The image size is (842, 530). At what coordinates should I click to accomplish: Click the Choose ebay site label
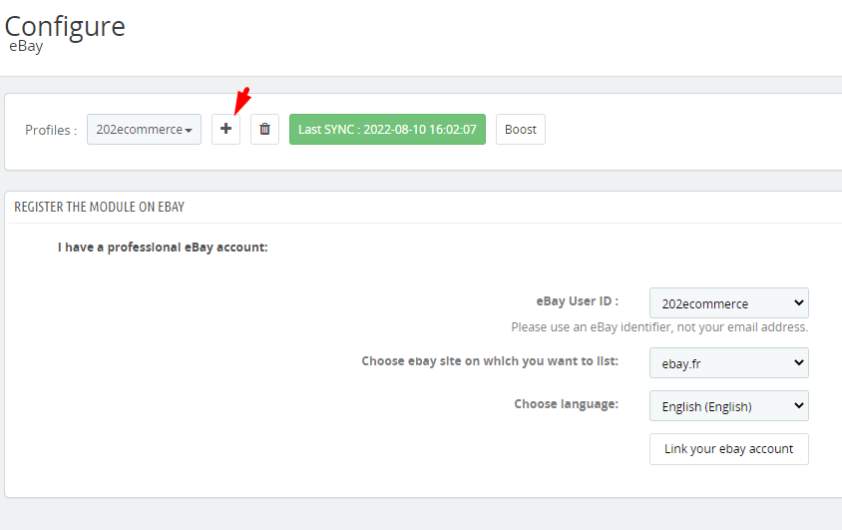point(490,361)
